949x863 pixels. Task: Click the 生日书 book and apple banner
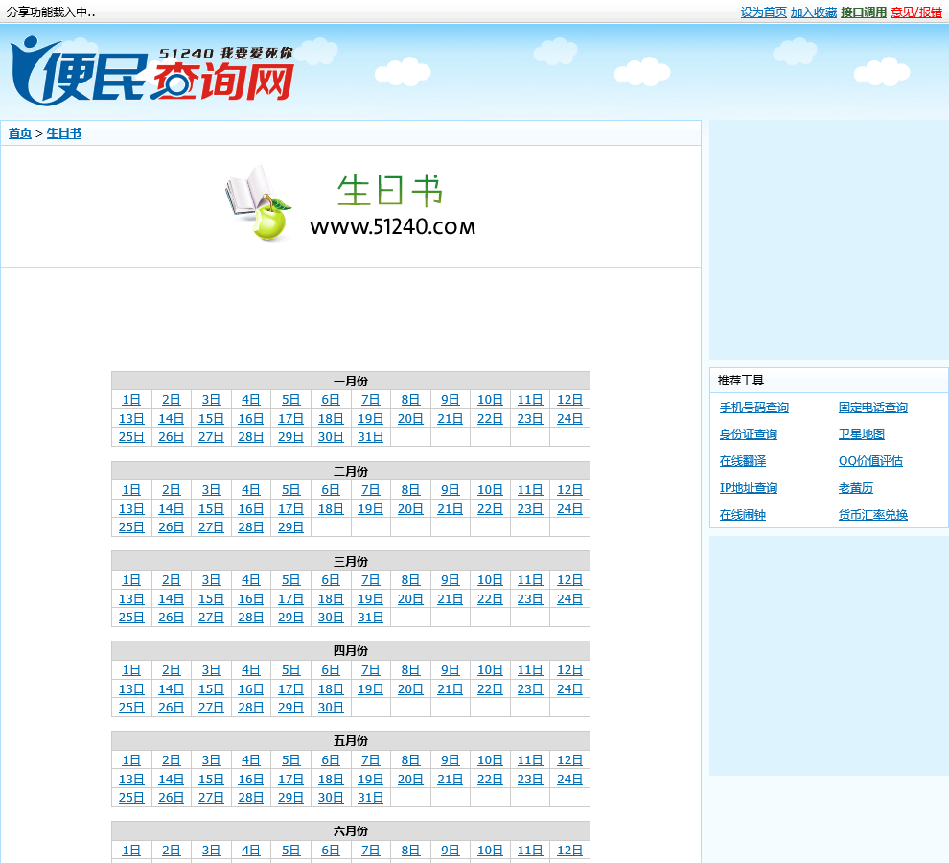351,205
